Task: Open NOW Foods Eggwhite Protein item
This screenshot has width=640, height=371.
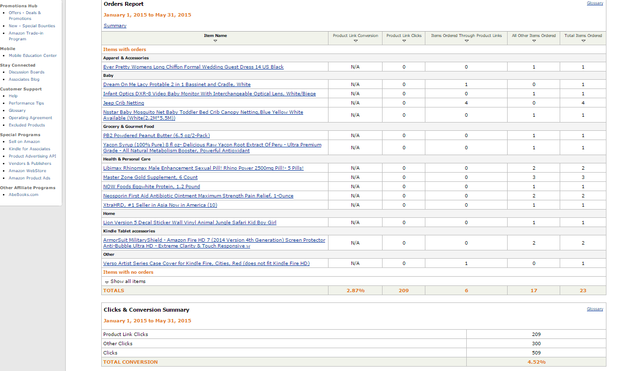Action: click(151, 187)
